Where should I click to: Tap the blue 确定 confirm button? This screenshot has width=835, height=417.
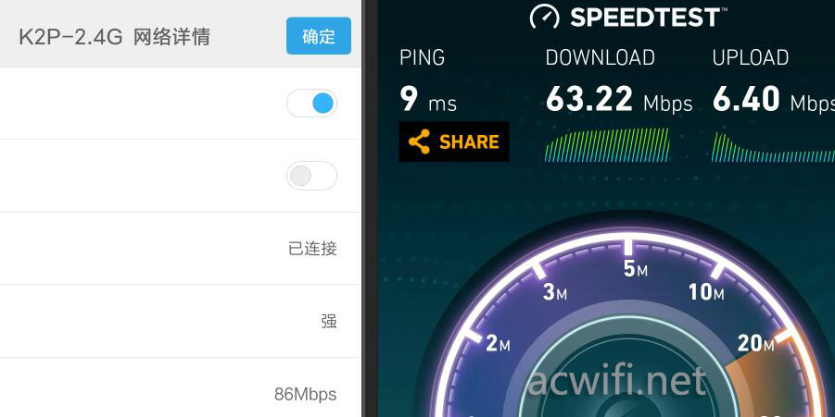click(319, 35)
